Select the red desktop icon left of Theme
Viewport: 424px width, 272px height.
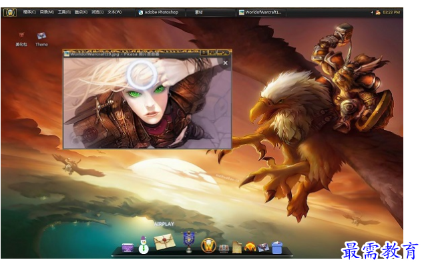pyautogui.click(x=21, y=39)
